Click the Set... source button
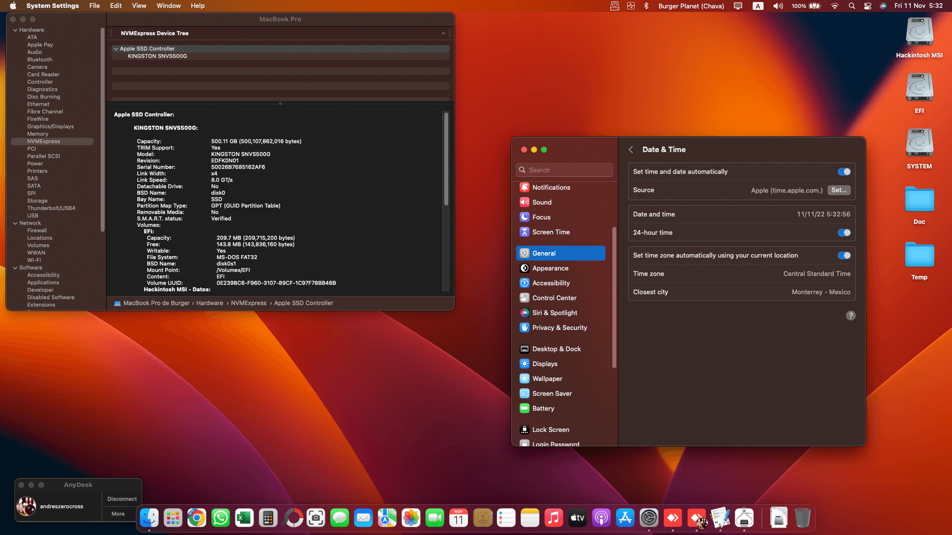 (x=839, y=190)
